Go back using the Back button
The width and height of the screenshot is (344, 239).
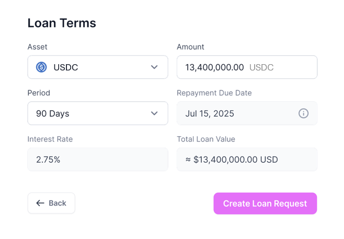[51, 203]
